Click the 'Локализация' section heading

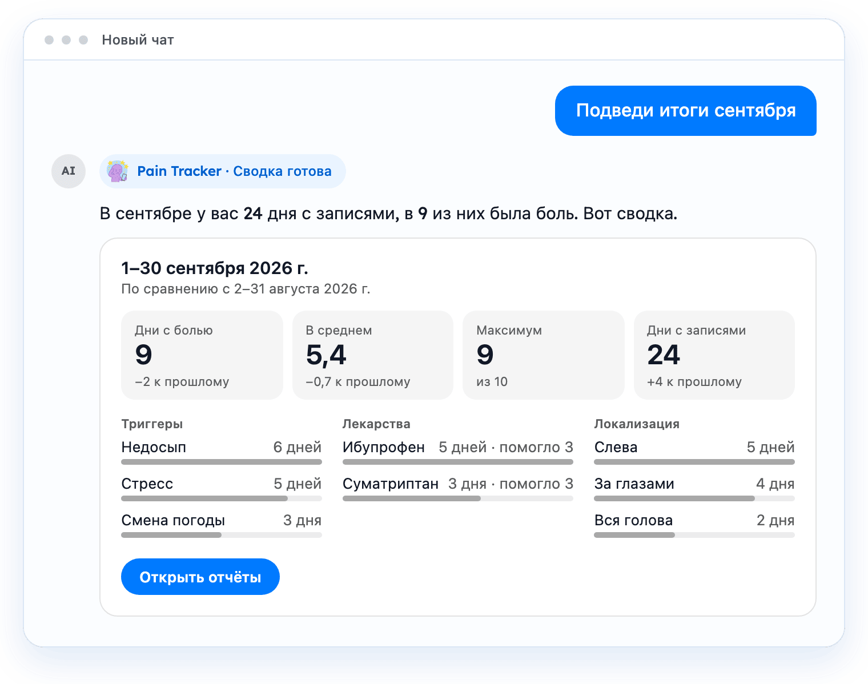(x=637, y=424)
